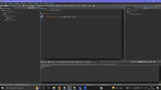Close the Console tab
Image resolution: width=161 pixels, height=90 pixels.
(x=98, y=62)
